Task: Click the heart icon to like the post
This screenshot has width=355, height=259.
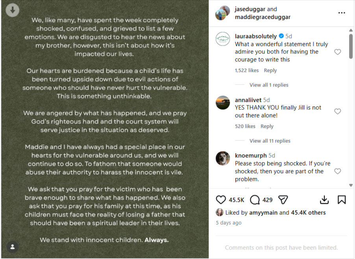Action: tap(221, 200)
